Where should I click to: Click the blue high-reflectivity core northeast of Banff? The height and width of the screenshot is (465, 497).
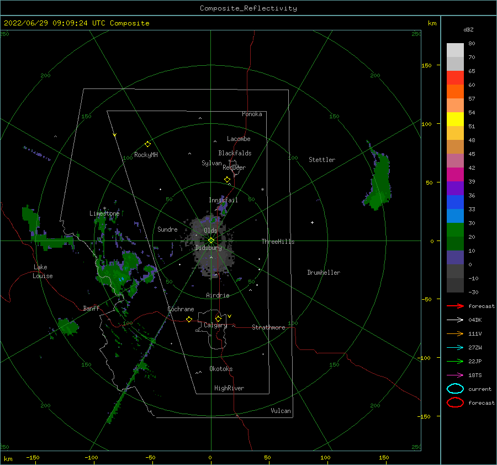point(121,279)
